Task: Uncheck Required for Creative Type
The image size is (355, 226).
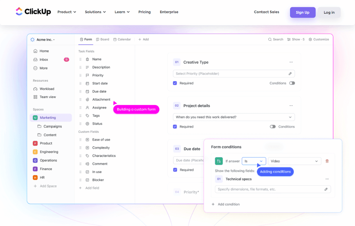Action: (175, 83)
